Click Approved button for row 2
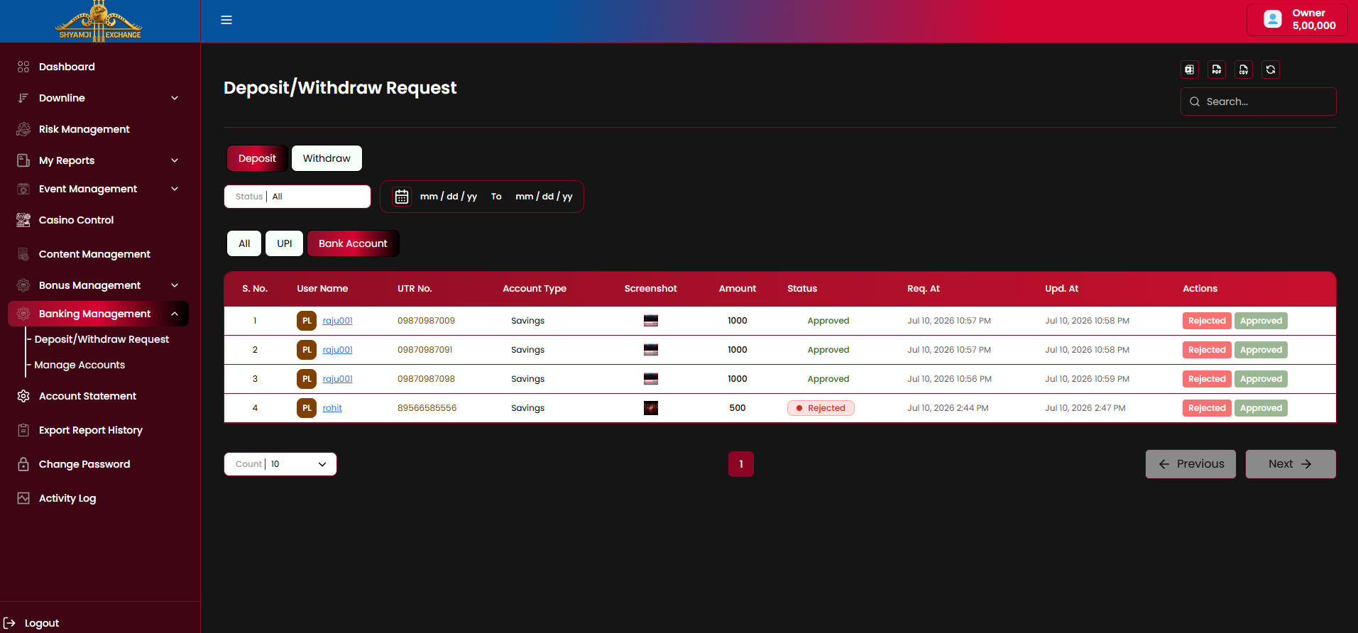The image size is (1358, 633). tap(1261, 350)
